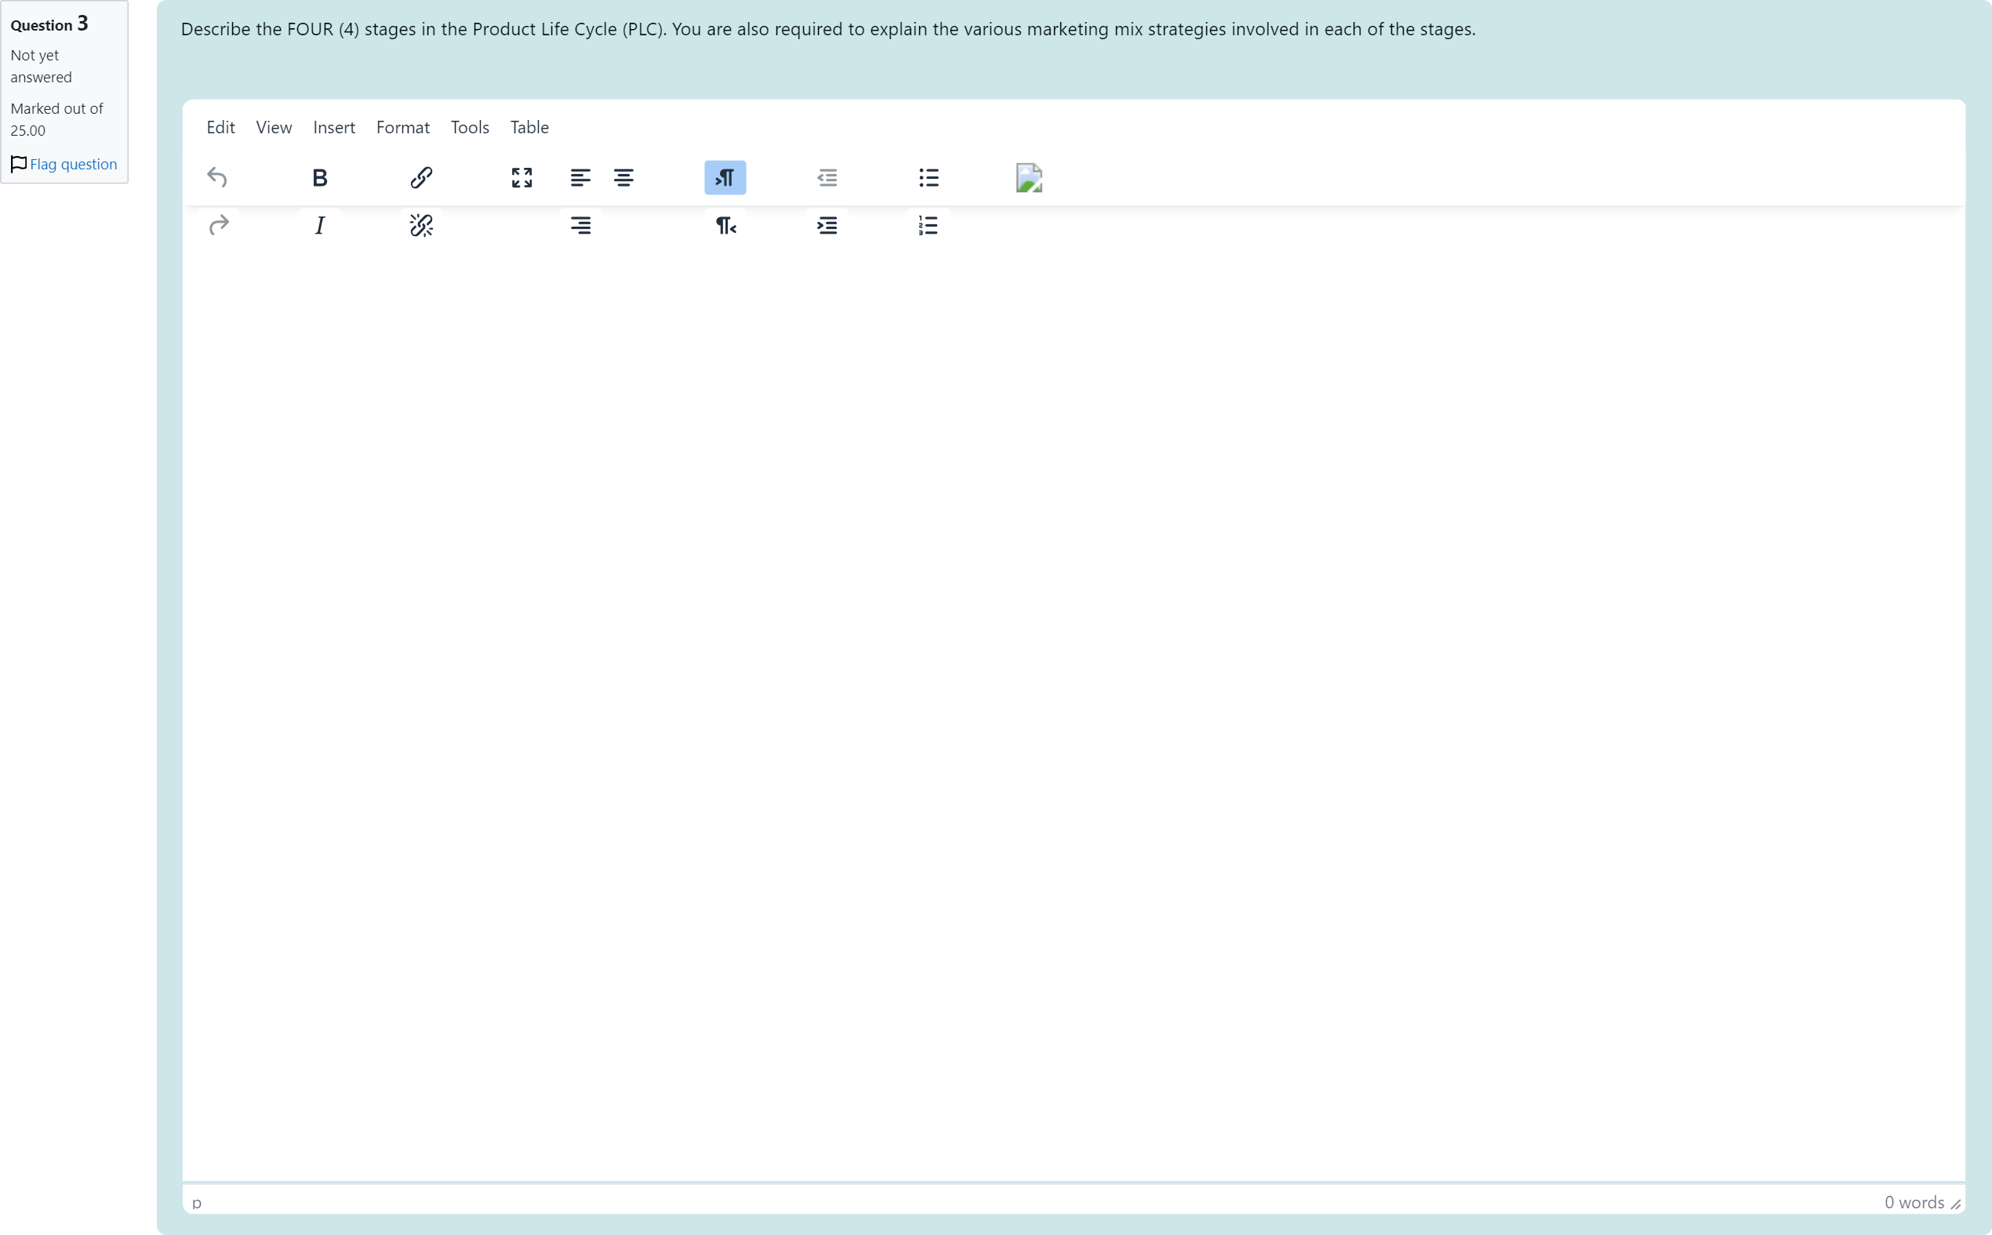The image size is (1992, 1235).
Task: Insert a link with chain icon
Action: (420, 177)
